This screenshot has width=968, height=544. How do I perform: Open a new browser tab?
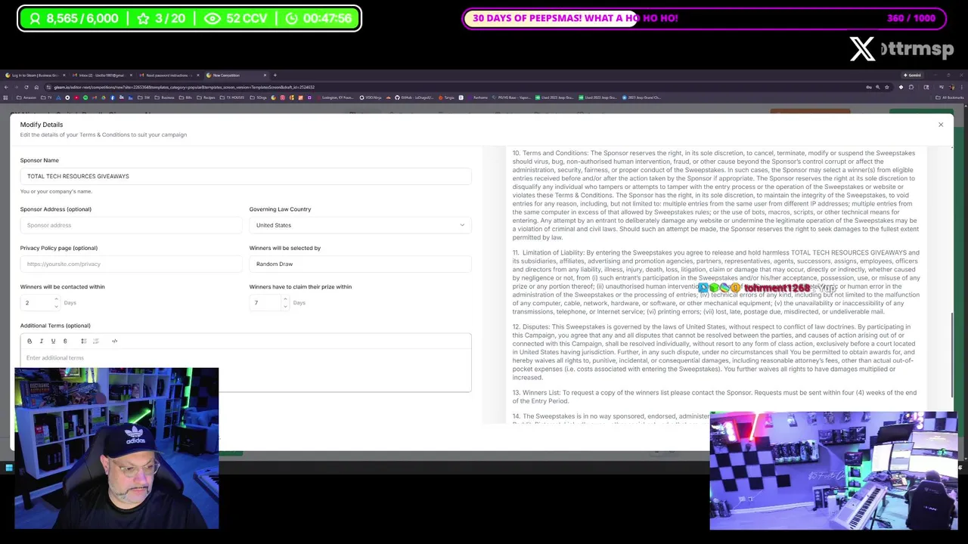tap(275, 75)
